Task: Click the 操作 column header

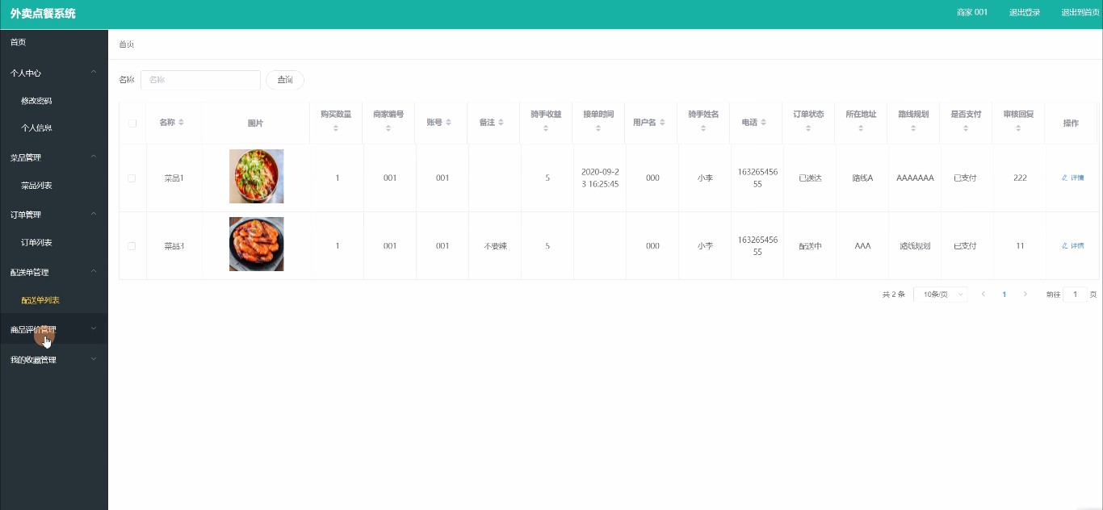Action: pyautogui.click(x=1071, y=123)
